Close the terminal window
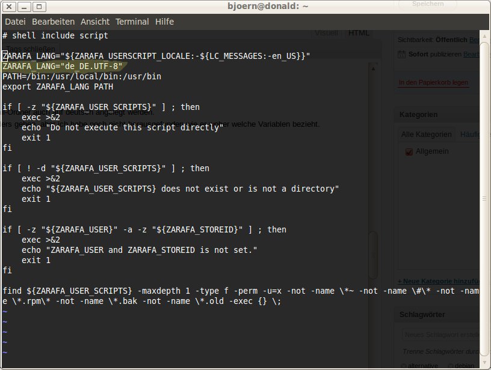The height and width of the screenshot is (370, 491). pos(9,7)
